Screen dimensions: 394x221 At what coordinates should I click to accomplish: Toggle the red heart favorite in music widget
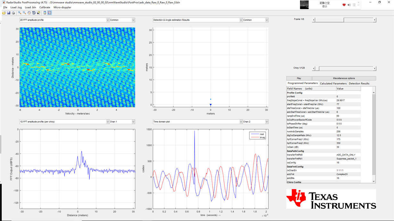(344, 5)
